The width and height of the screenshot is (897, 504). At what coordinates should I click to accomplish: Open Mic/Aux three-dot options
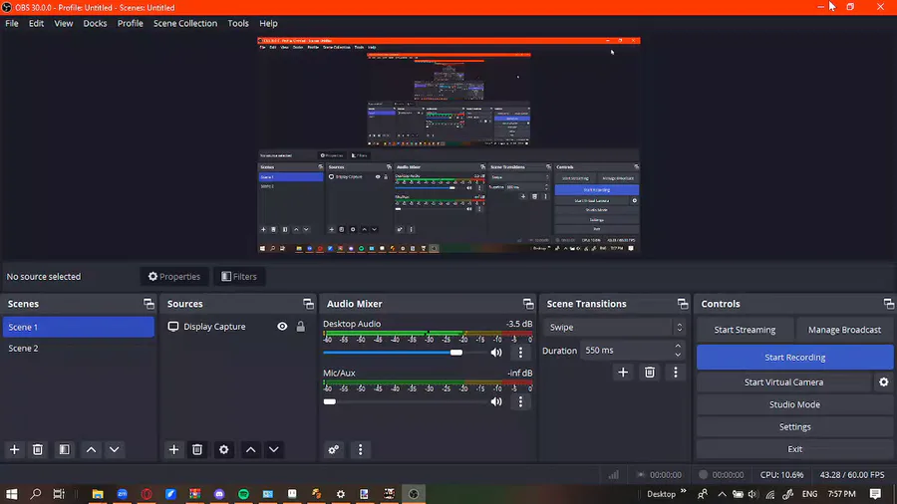[520, 401]
